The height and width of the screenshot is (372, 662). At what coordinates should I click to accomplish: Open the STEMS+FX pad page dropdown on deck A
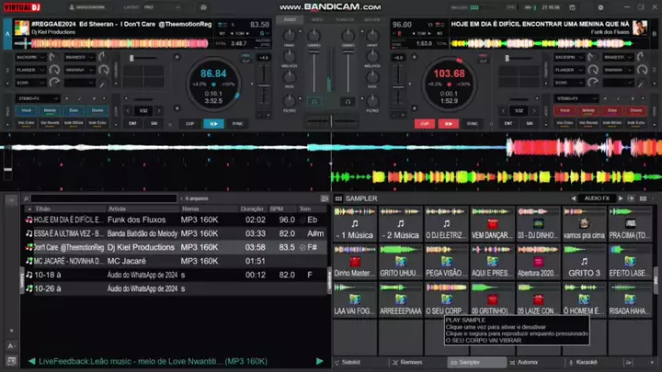37,98
